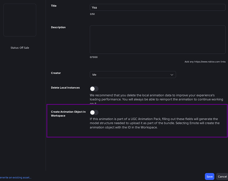This screenshot has width=228, height=181.
Task: Click the Delete Local Instances label
Action: coord(65,88)
